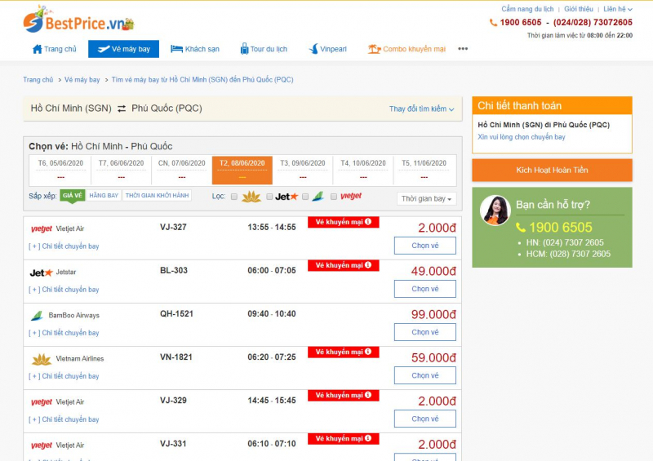Sort by THỜI GIAN KHỞI HÀNH
This screenshot has width=653, height=461.
157,195
